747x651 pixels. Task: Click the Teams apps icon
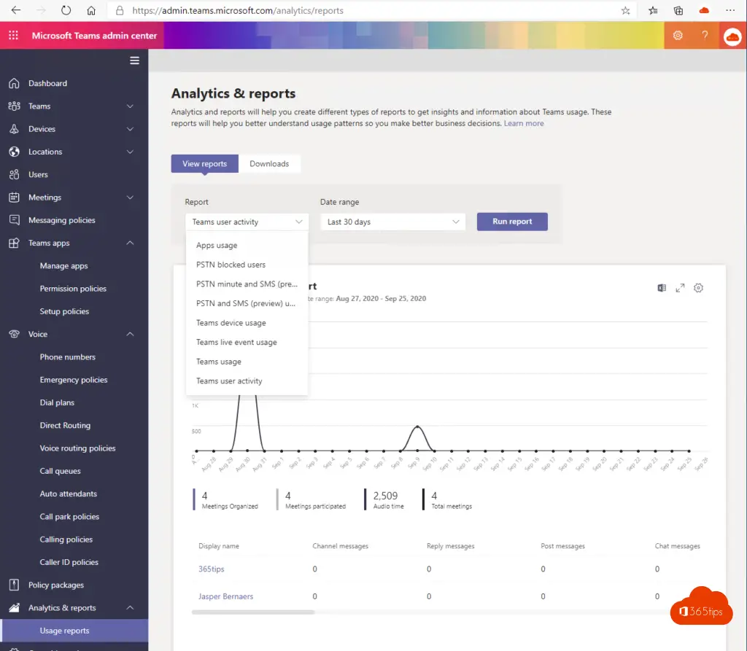pyautogui.click(x=15, y=243)
